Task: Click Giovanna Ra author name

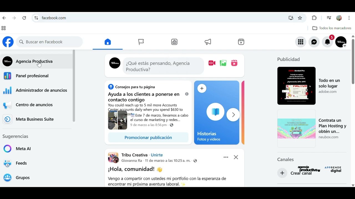Action: (131, 161)
